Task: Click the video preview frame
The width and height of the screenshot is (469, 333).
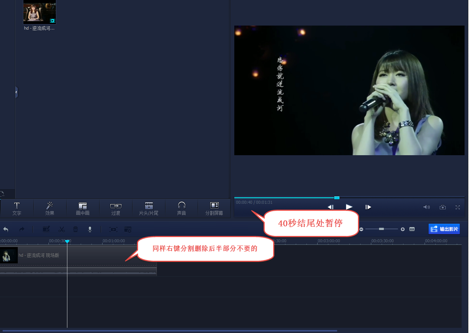Action: click(349, 90)
